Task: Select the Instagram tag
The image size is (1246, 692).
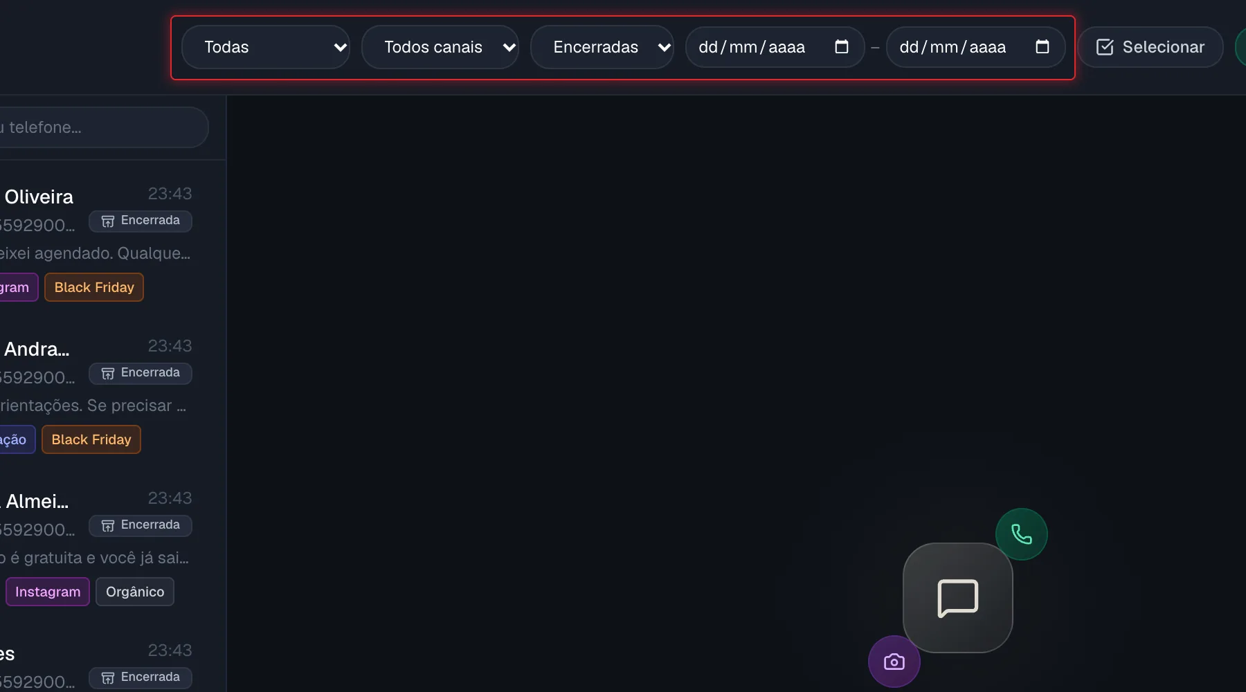Action: click(x=48, y=592)
